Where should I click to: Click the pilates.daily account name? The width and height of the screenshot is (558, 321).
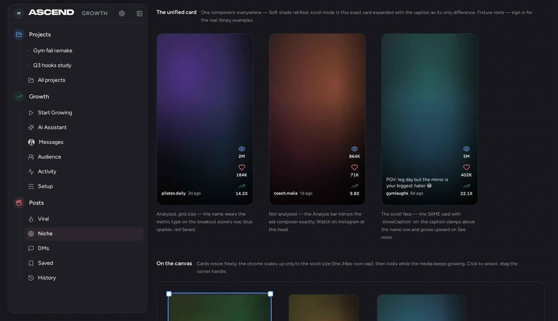tap(174, 193)
